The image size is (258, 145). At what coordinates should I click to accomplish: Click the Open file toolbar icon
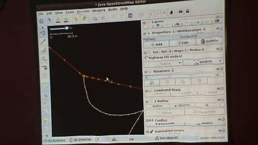coord(42,21)
